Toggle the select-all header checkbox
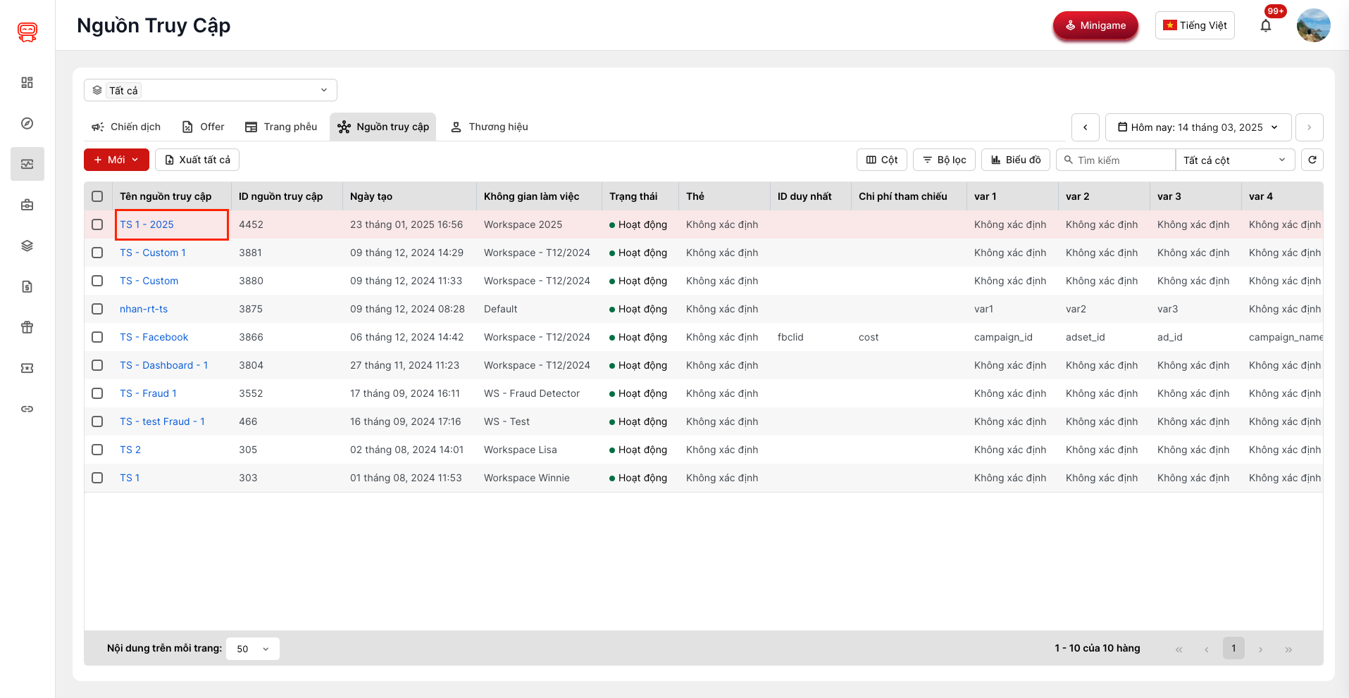This screenshot has width=1349, height=698. coord(97,196)
